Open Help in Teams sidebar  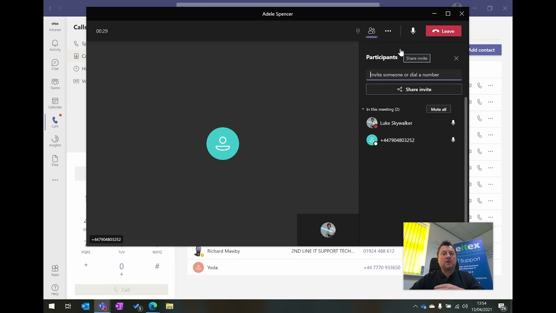pyautogui.click(x=55, y=290)
